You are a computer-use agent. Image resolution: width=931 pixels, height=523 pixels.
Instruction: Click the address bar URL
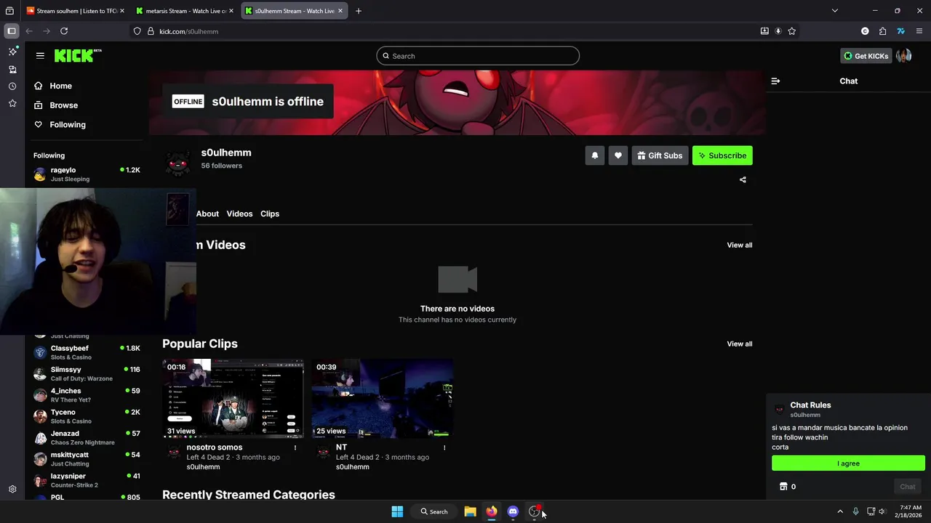tap(188, 31)
